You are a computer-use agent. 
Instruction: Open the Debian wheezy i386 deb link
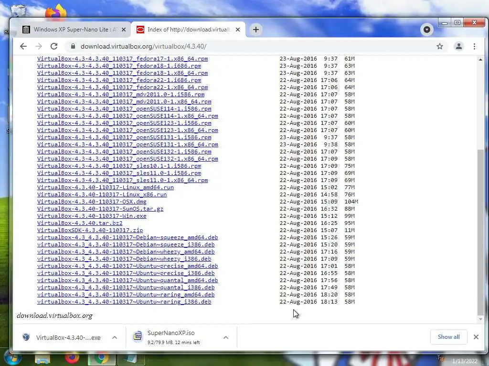click(124, 259)
